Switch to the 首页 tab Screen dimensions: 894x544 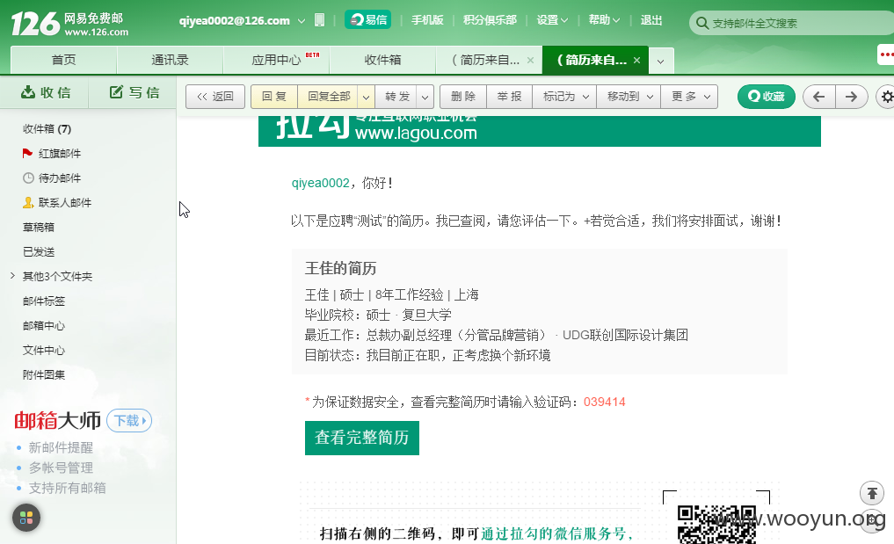64,61
